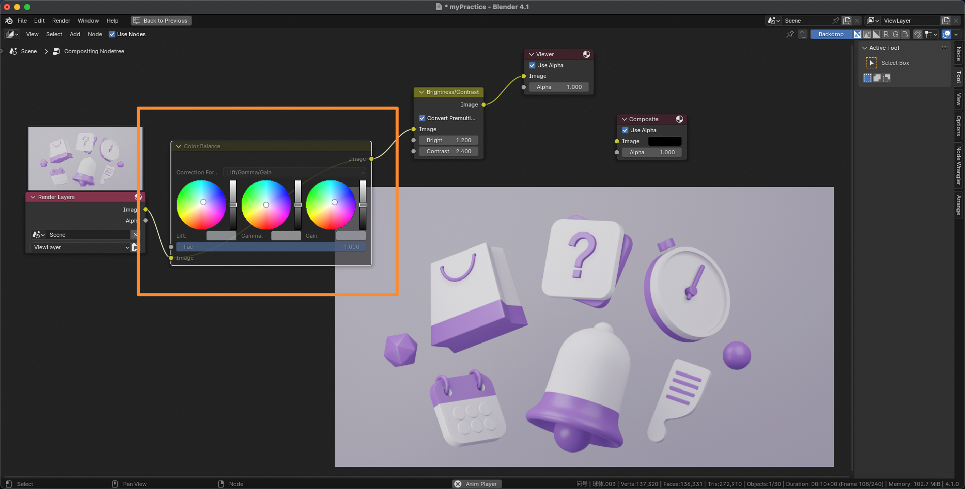Viewport: 965px width, 489px height.
Task: Open the editor type selector icon
Action: pyautogui.click(x=13, y=34)
